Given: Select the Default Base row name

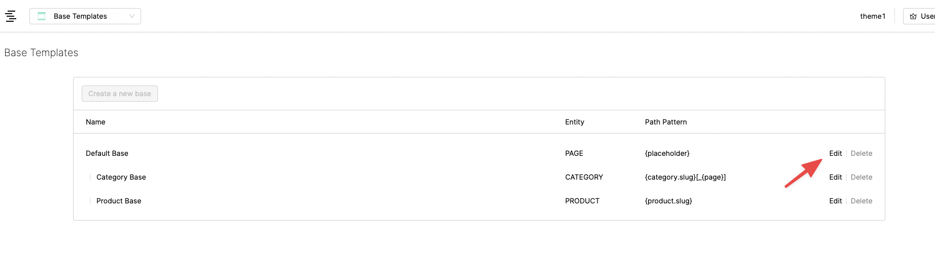Looking at the screenshot, I should coord(107,153).
